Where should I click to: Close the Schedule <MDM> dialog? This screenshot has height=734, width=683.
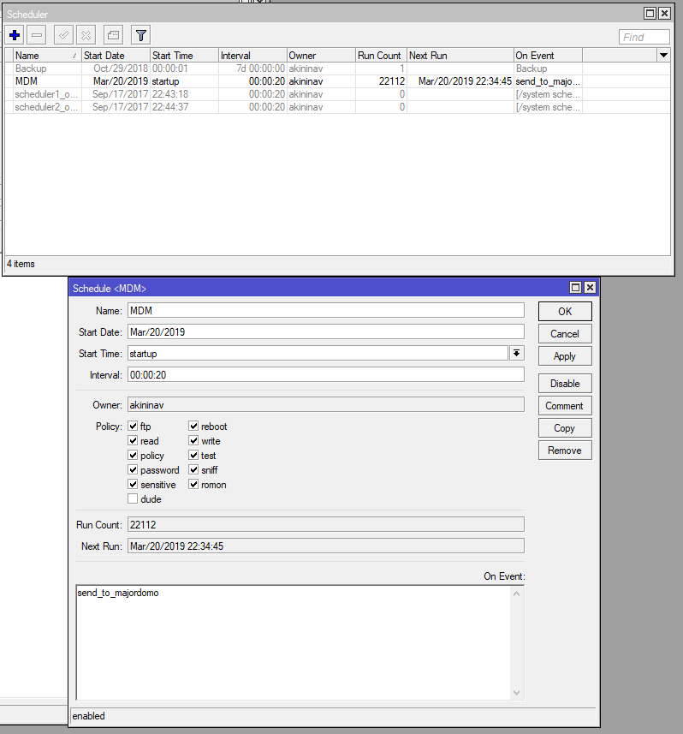[x=591, y=288]
